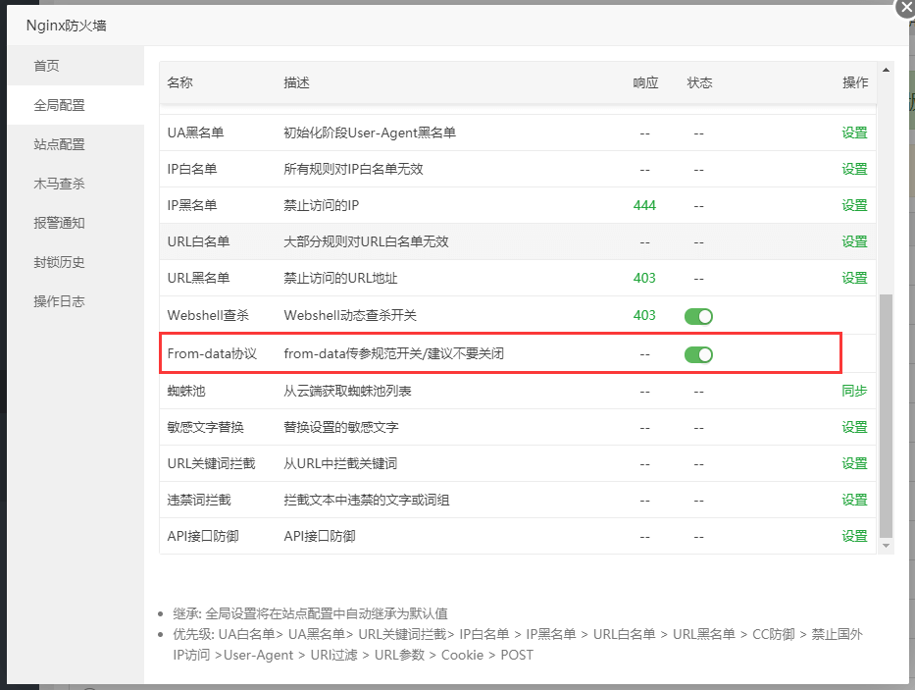
Task: Open 设置 for URL关键词拦截
Action: 854,463
